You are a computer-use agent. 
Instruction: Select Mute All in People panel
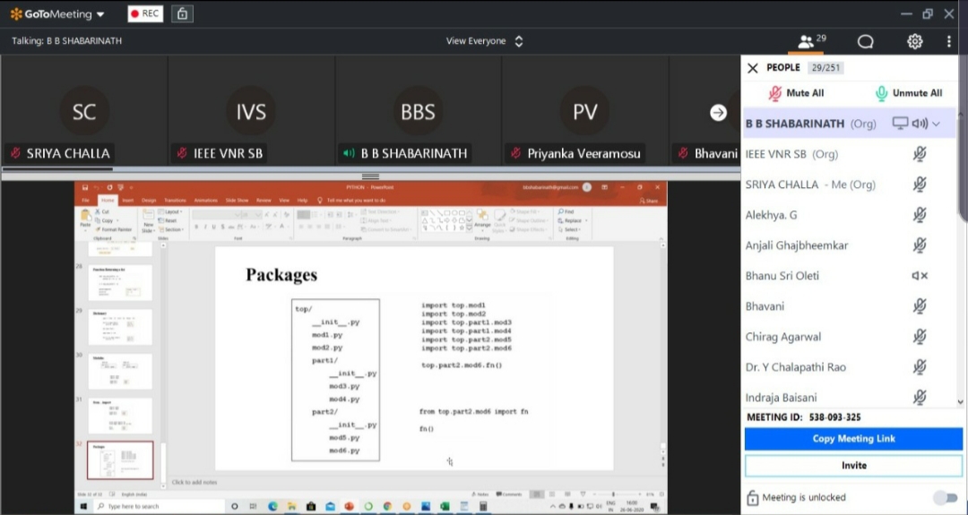point(796,93)
